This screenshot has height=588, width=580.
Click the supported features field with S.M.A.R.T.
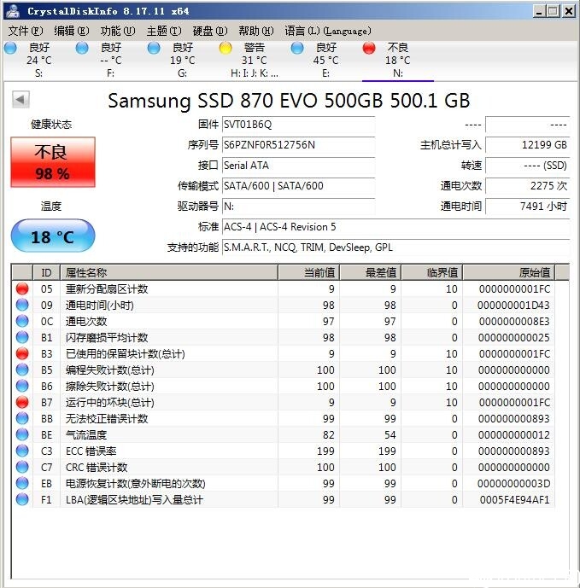(396, 247)
